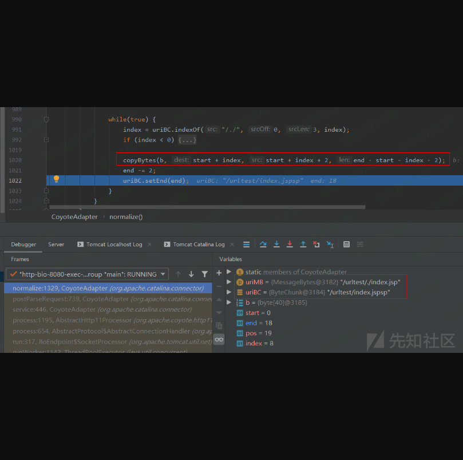The width and height of the screenshot is (463, 460).
Task: Switch to the Server tab
Action: [x=56, y=244]
